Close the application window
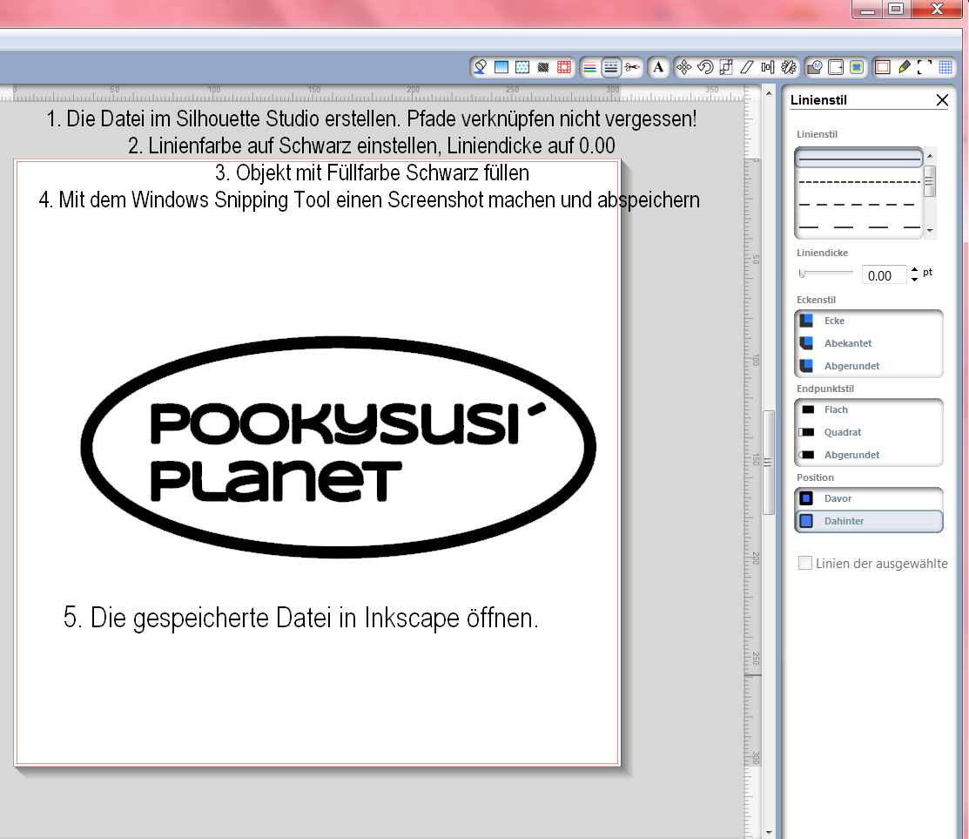 click(937, 10)
